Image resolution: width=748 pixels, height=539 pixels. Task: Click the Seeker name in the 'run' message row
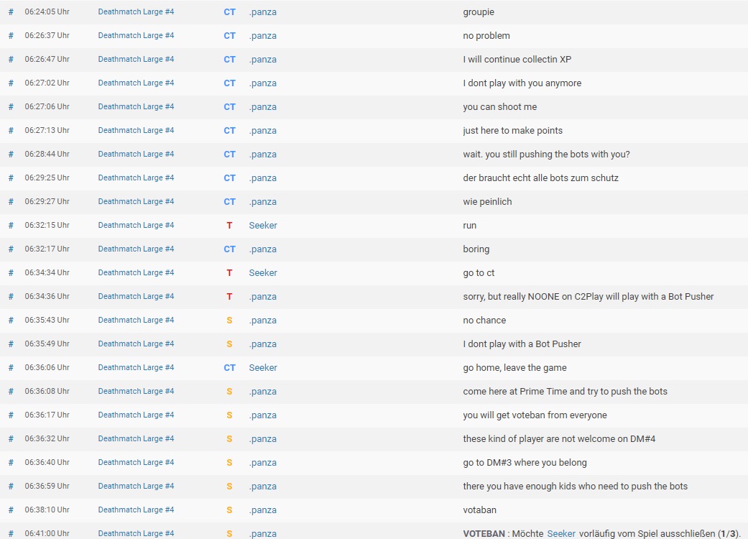pyautogui.click(x=263, y=225)
